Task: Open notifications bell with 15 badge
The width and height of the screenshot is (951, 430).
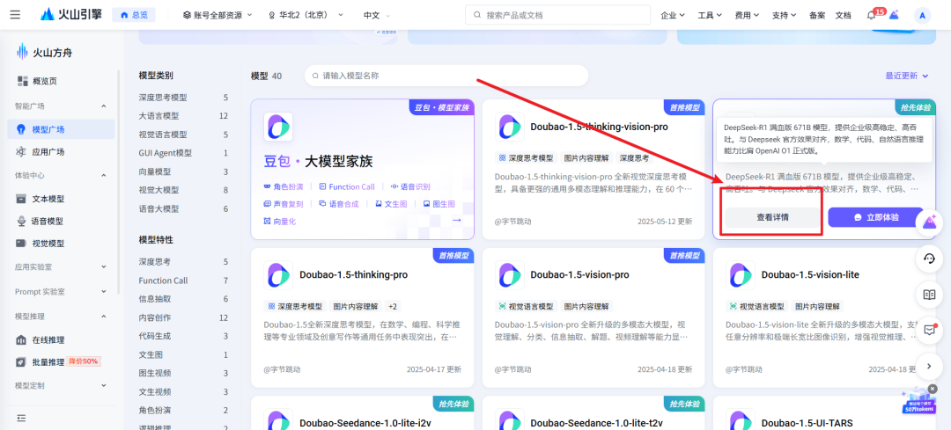Action: click(872, 15)
